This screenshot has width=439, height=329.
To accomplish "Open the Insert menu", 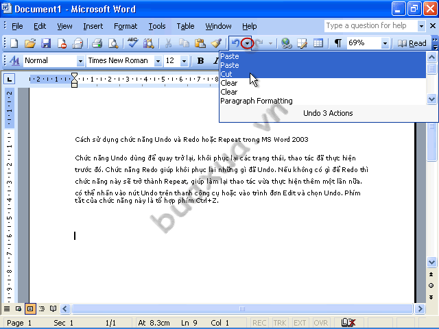I will [x=93, y=26].
